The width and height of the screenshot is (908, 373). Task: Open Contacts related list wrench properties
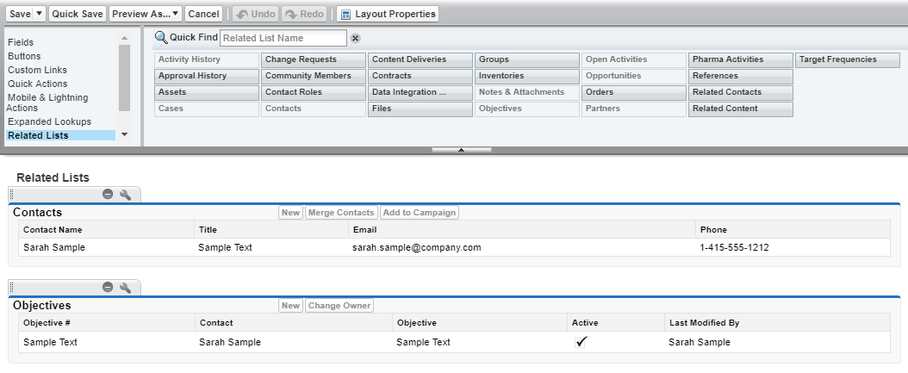[125, 195]
